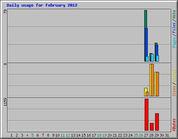Click day 29 on the x-axis

tap(156, 135)
